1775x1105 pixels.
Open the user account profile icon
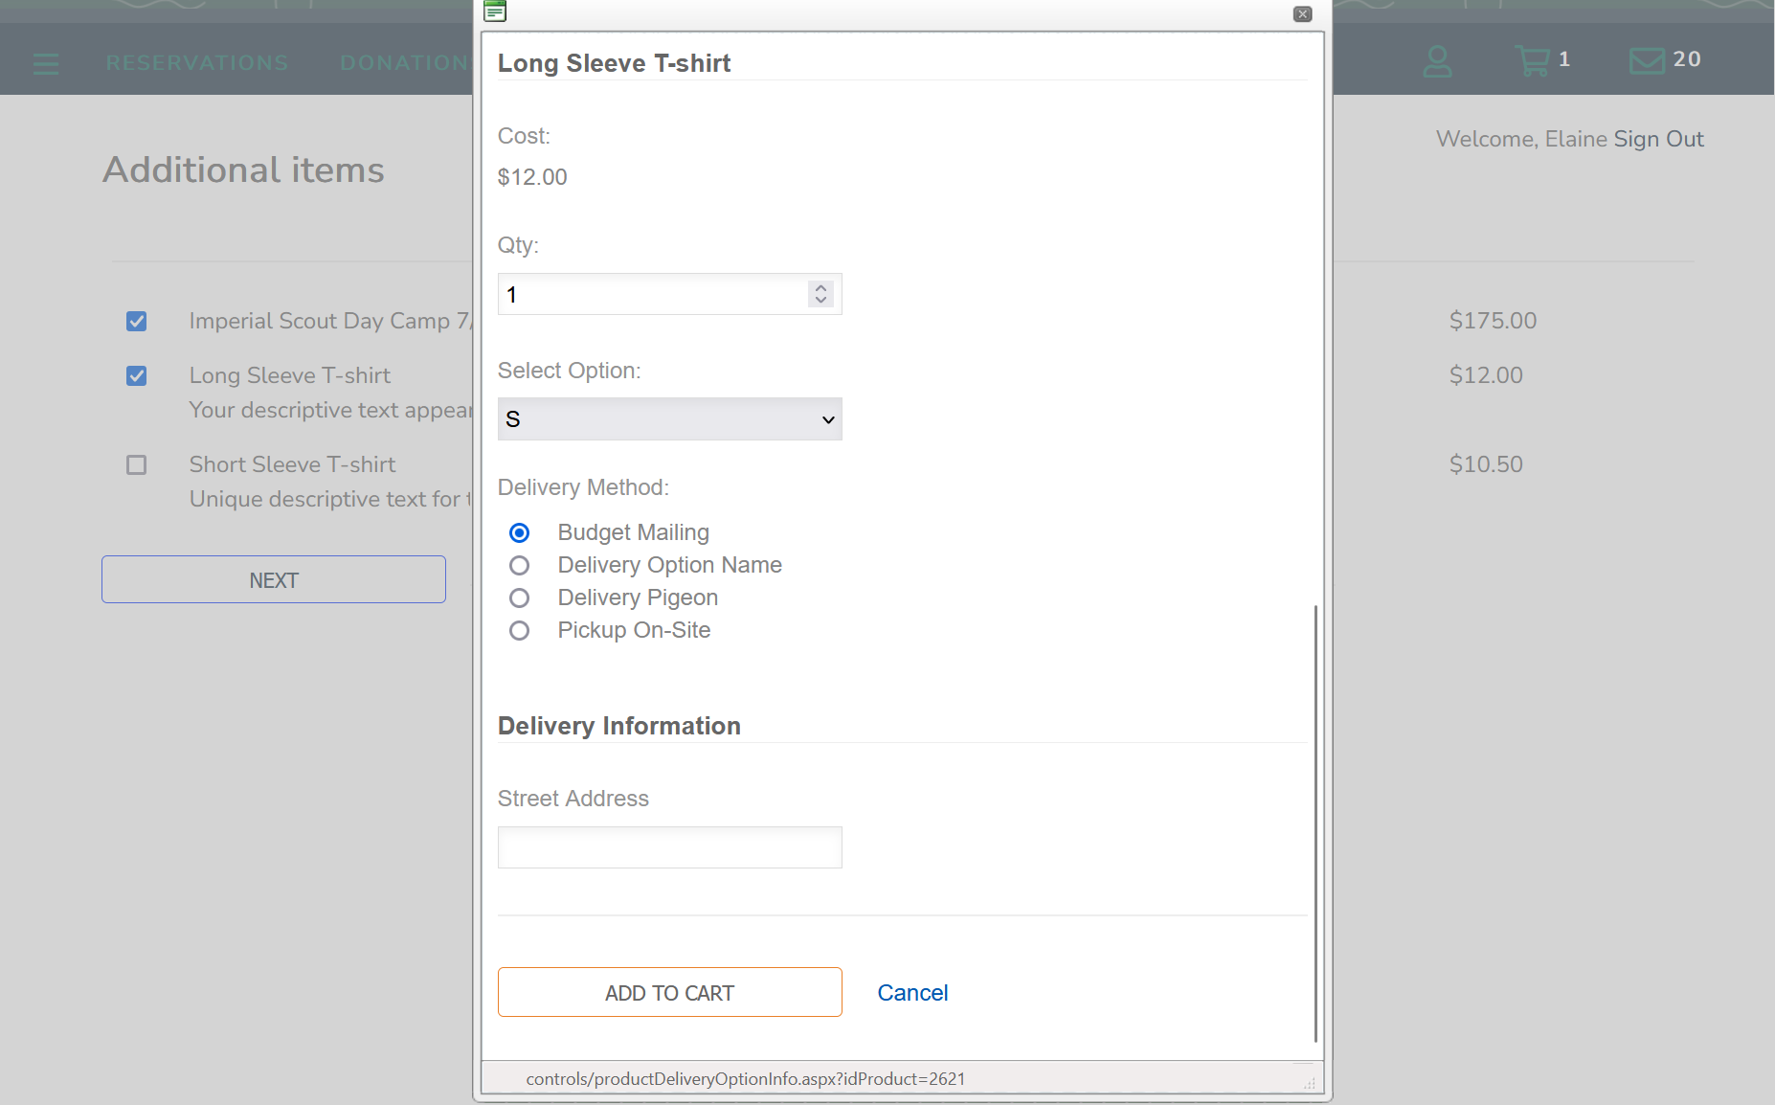tap(1437, 61)
